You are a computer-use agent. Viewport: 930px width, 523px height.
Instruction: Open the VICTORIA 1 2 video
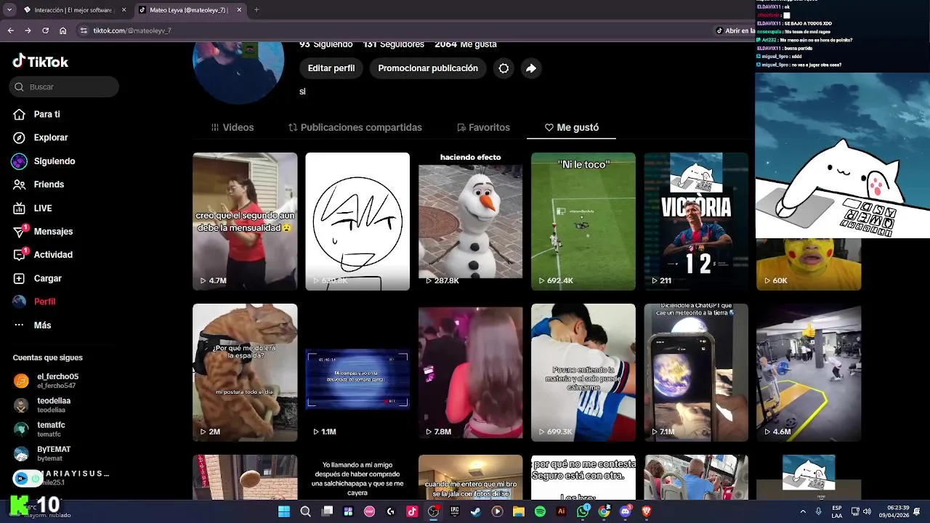[696, 222]
